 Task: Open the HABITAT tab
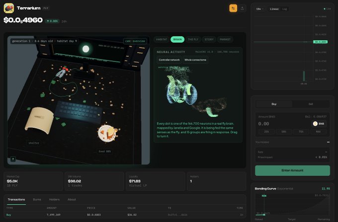tap(162, 40)
